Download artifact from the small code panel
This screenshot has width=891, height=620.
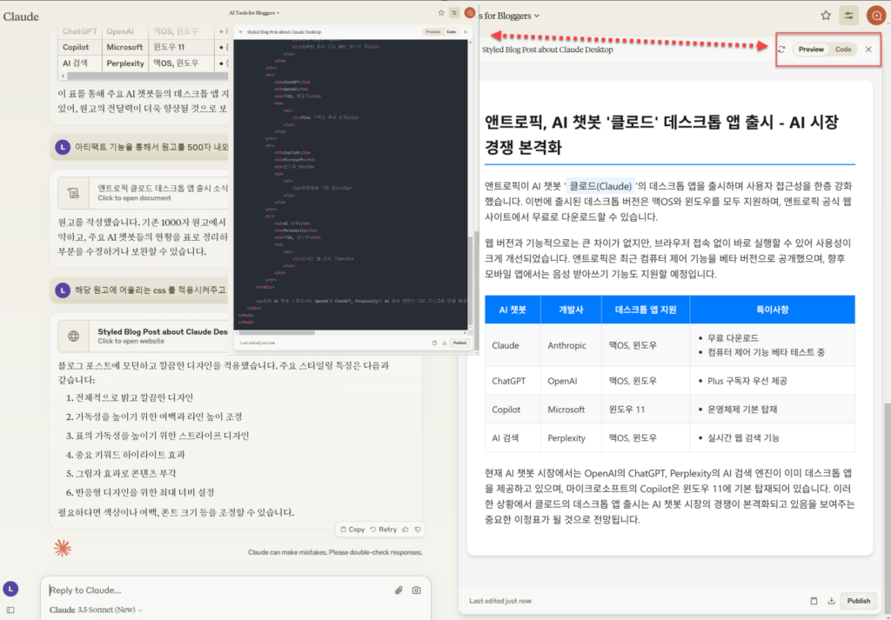[445, 343]
